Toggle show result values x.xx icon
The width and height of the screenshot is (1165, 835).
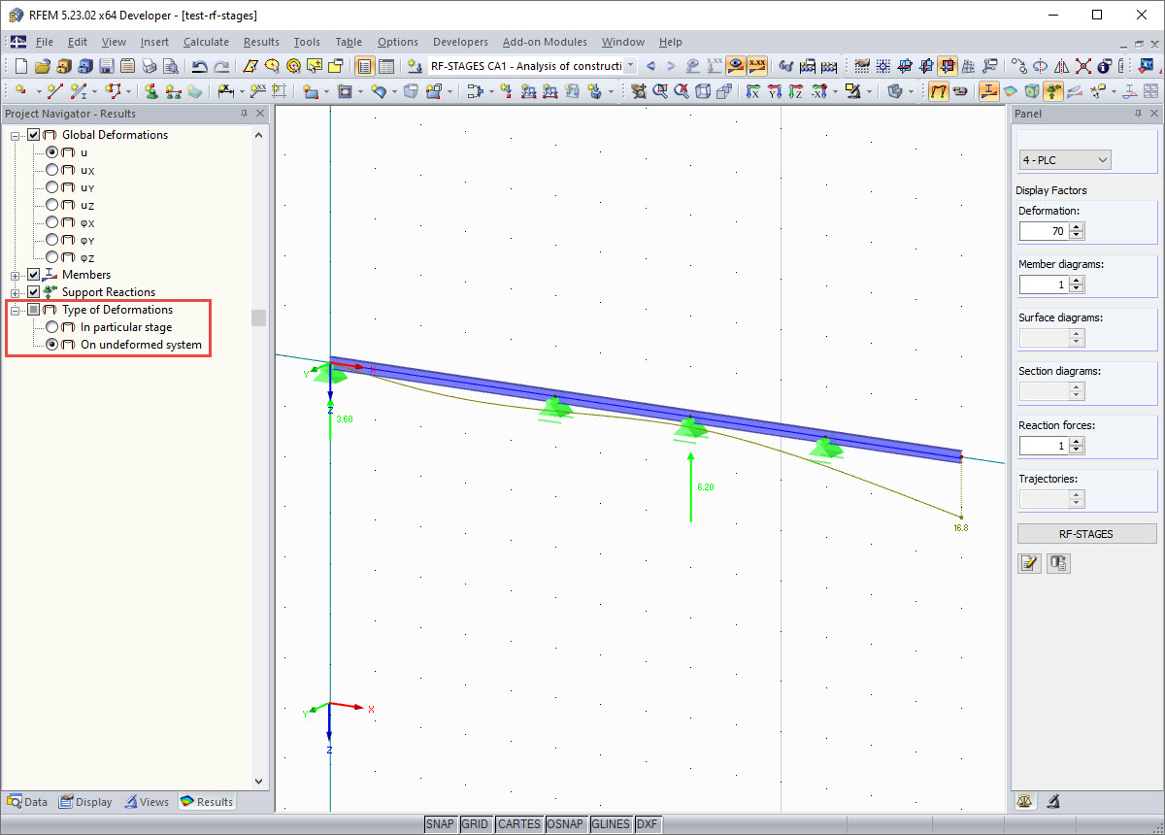pyautogui.click(x=757, y=66)
